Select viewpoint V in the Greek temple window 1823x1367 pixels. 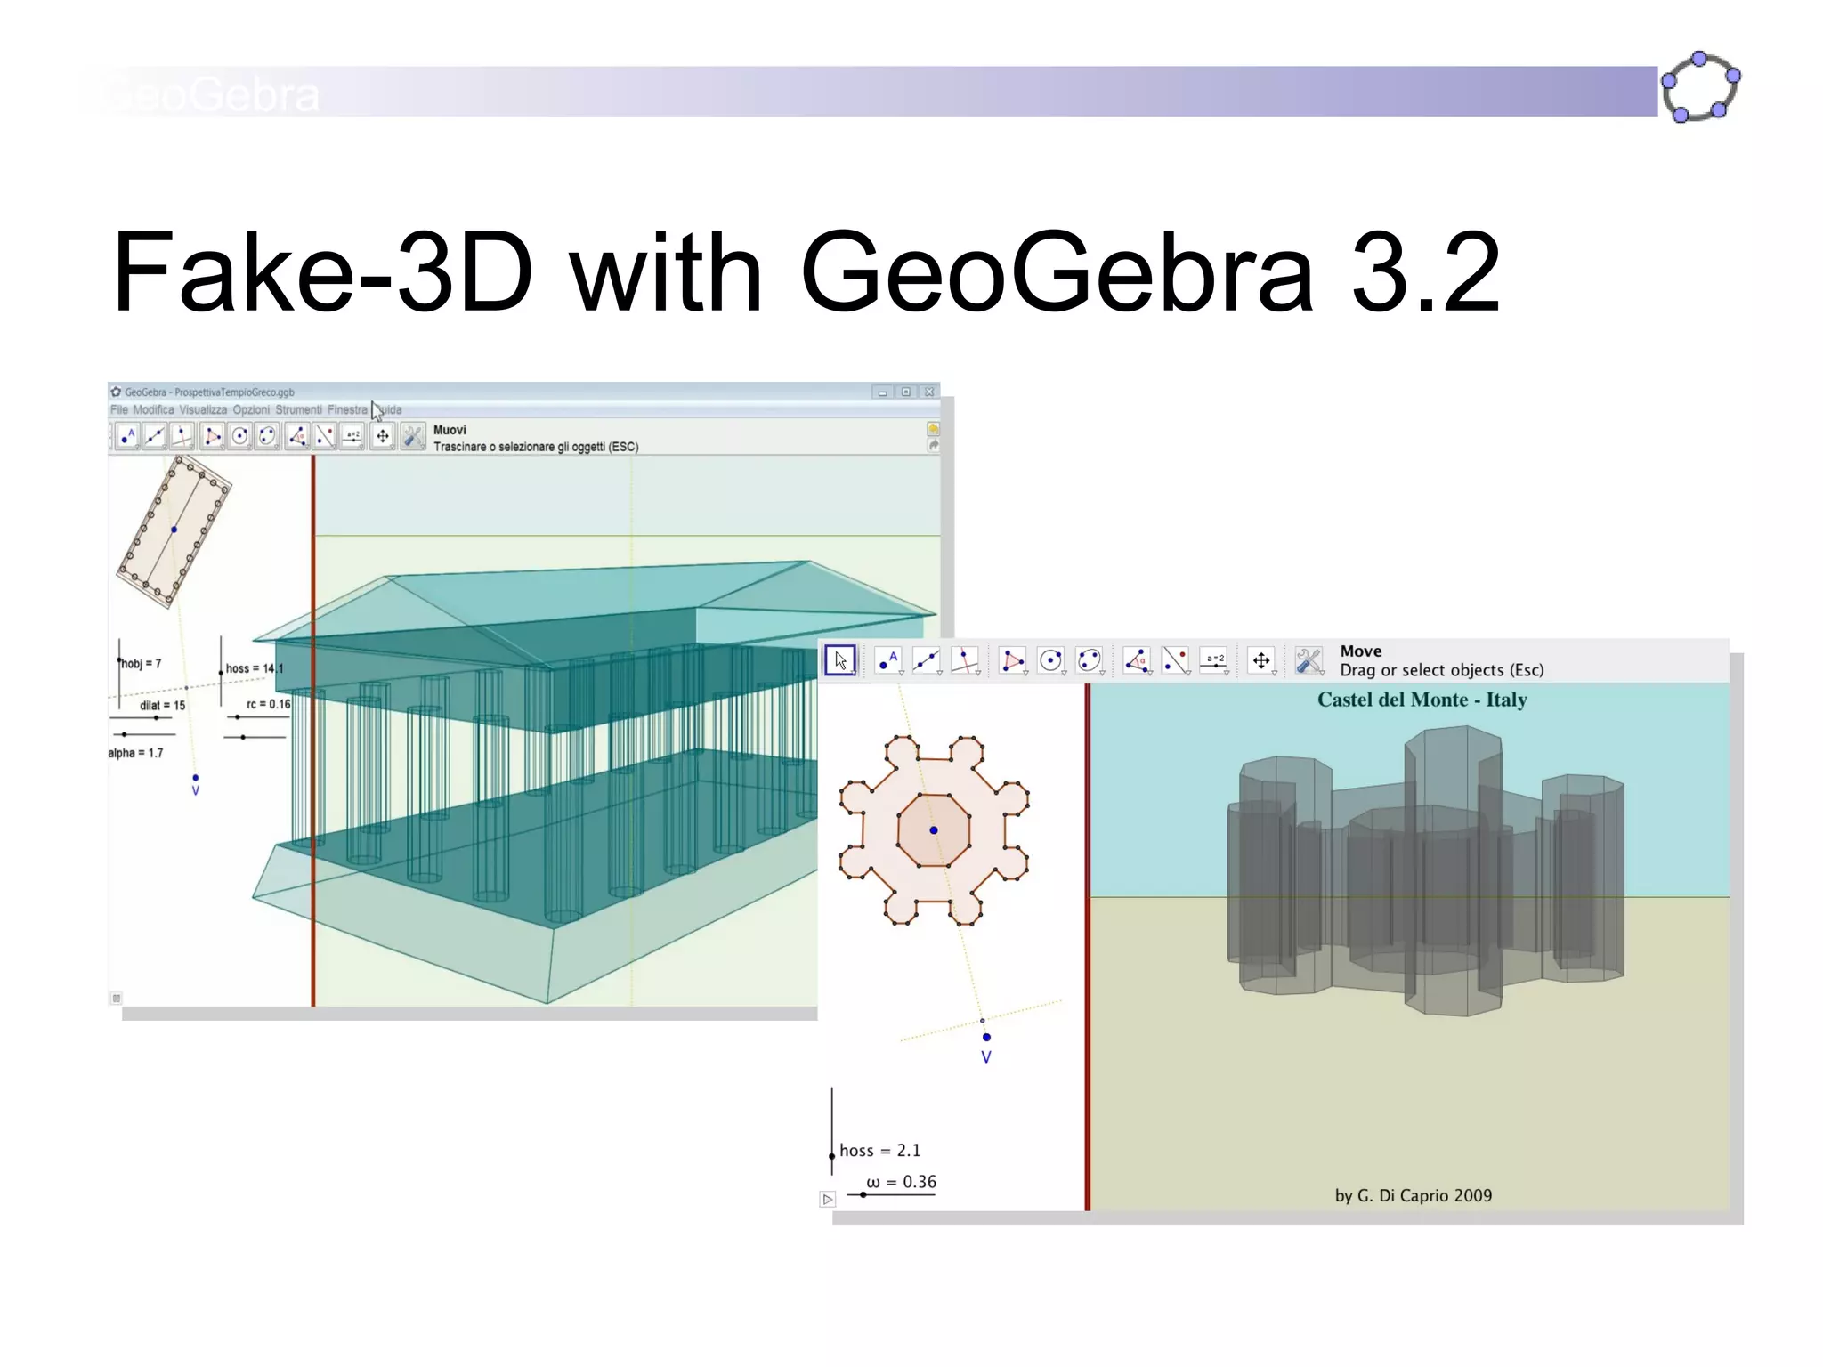tap(196, 779)
